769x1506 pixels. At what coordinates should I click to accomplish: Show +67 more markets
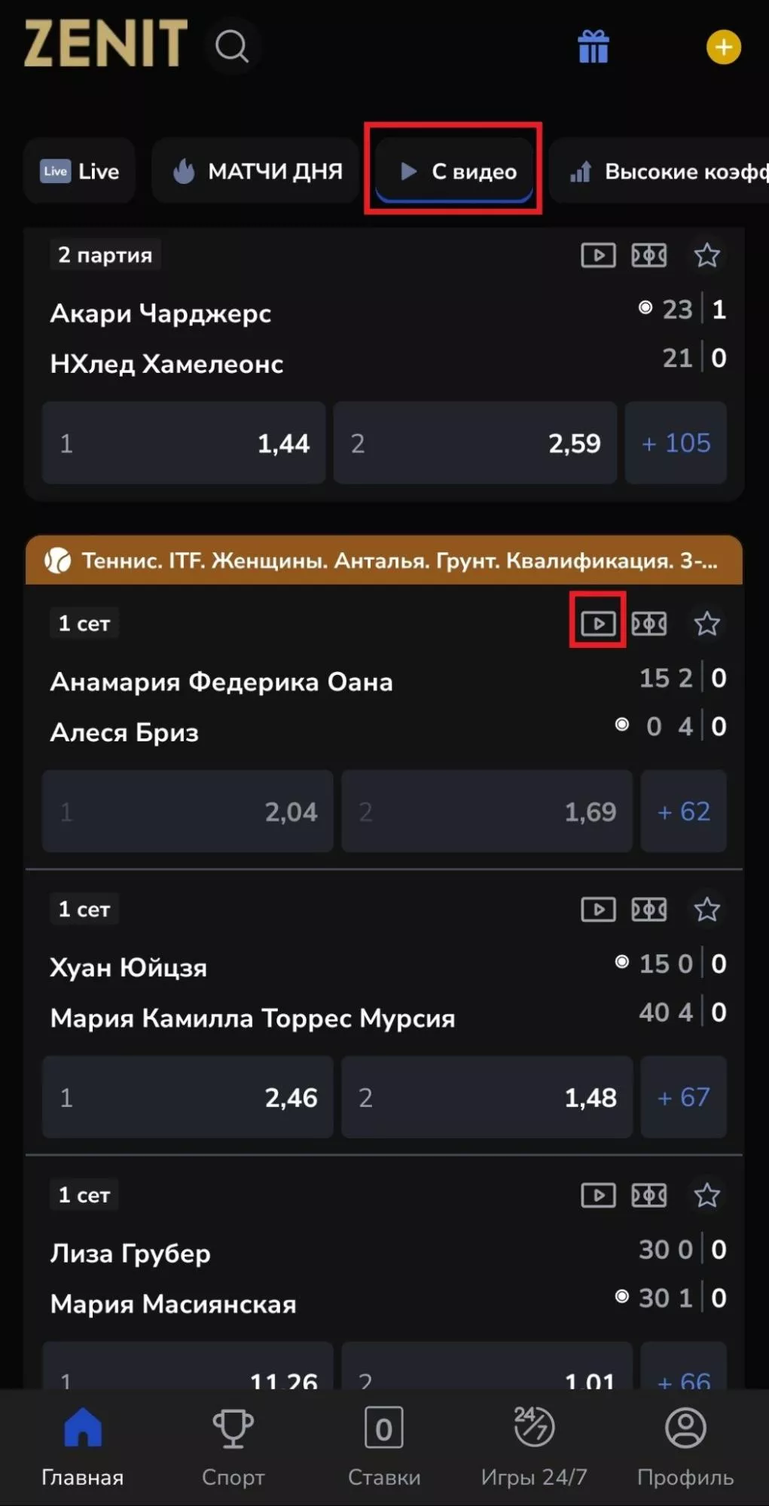point(683,1098)
